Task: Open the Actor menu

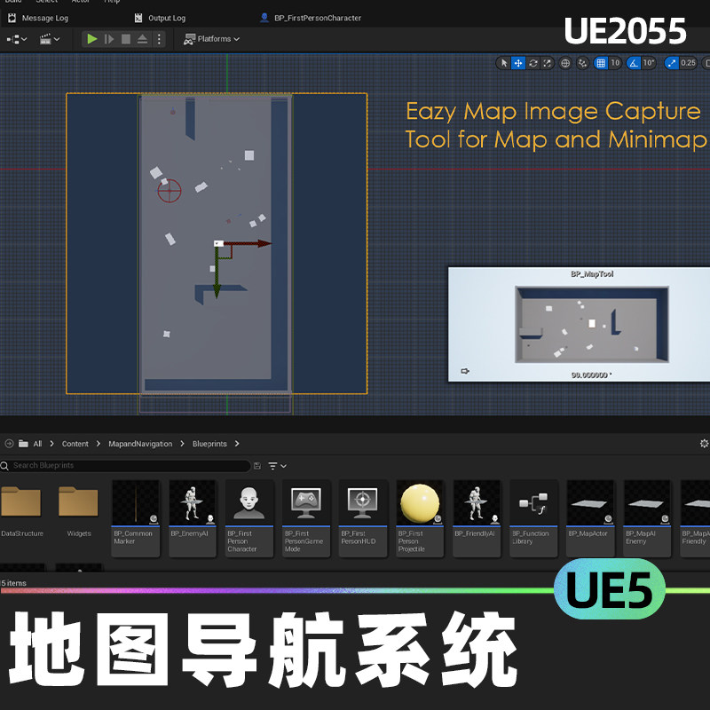Action: tap(81, 3)
